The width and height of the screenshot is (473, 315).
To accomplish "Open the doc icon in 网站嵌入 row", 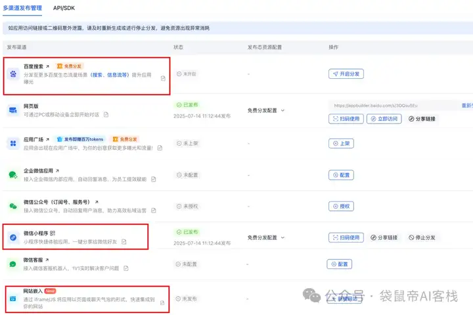I will tap(162, 303).
